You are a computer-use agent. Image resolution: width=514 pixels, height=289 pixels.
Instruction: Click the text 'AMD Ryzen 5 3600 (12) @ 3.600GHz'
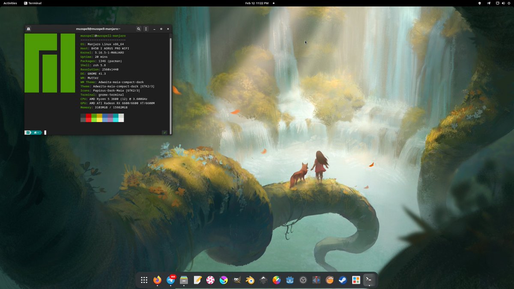pos(118,99)
